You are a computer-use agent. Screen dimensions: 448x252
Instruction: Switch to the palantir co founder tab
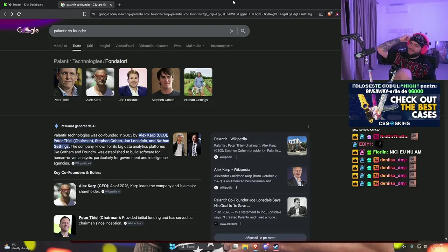(86, 5)
